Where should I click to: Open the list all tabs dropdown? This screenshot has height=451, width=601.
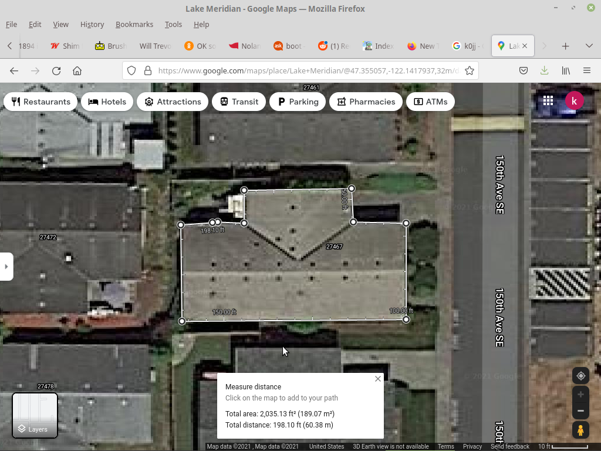coord(589,46)
